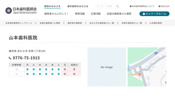Viewport: 175px width, 109px height.
Task: Click the orange restaurant marker on map
Action: pyautogui.click(x=139, y=74)
